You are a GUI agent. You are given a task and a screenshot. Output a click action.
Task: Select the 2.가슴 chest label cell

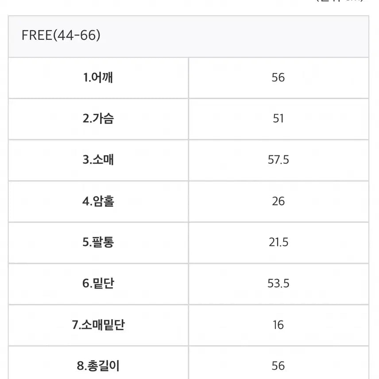98,119
